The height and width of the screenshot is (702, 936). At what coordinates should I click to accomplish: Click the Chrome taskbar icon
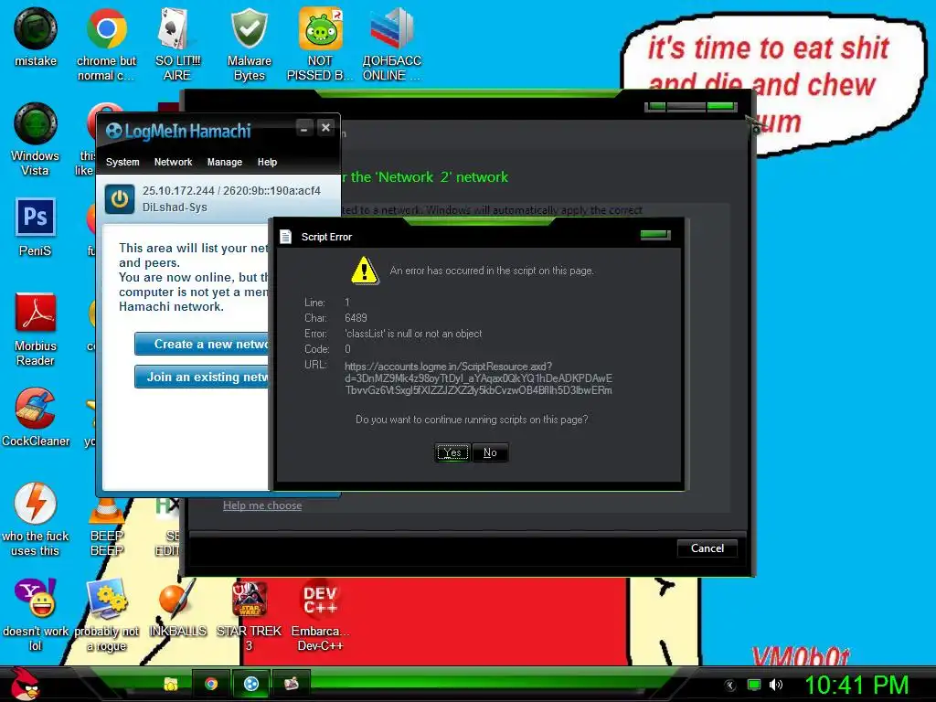tap(211, 684)
